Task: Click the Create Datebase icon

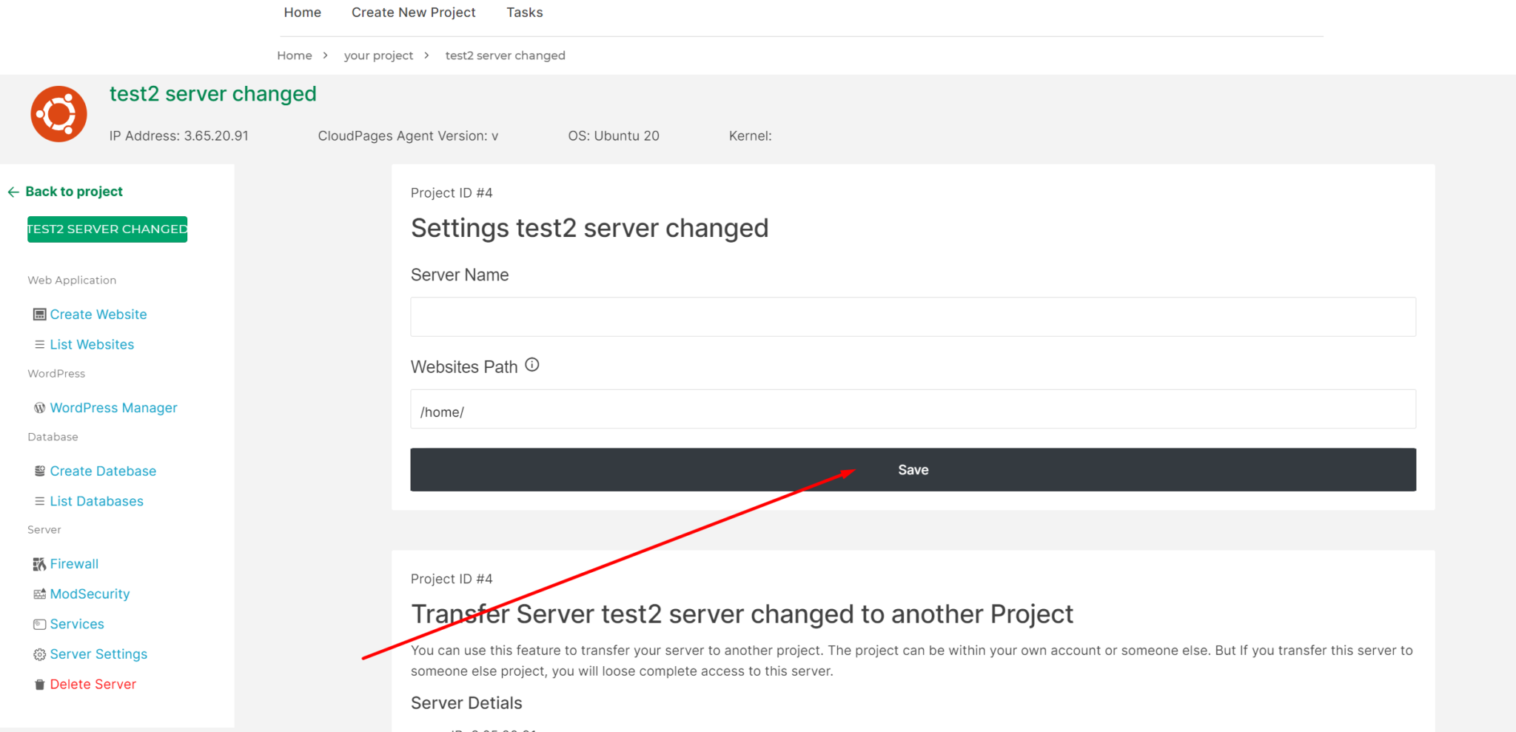Action: (x=40, y=471)
